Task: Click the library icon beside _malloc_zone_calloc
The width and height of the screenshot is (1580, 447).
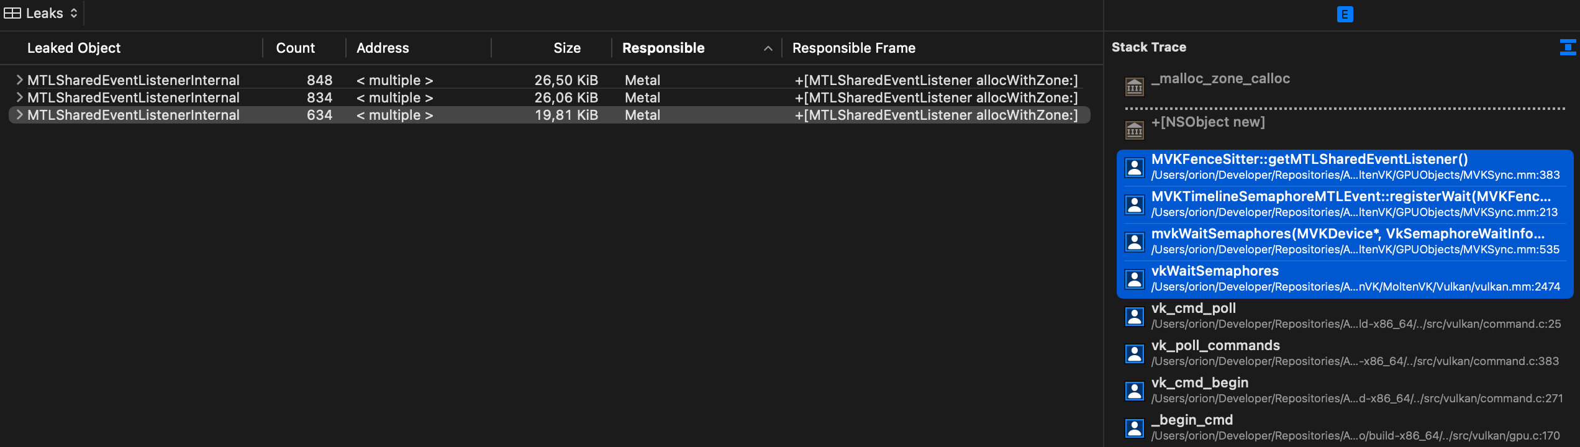Action: coord(1135,86)
